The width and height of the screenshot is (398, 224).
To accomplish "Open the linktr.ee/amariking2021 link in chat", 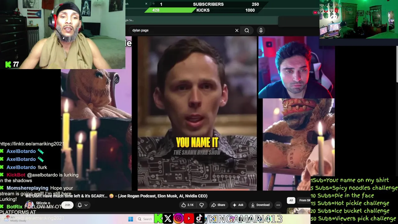I will pyautogui.click(x=32, y=144).
